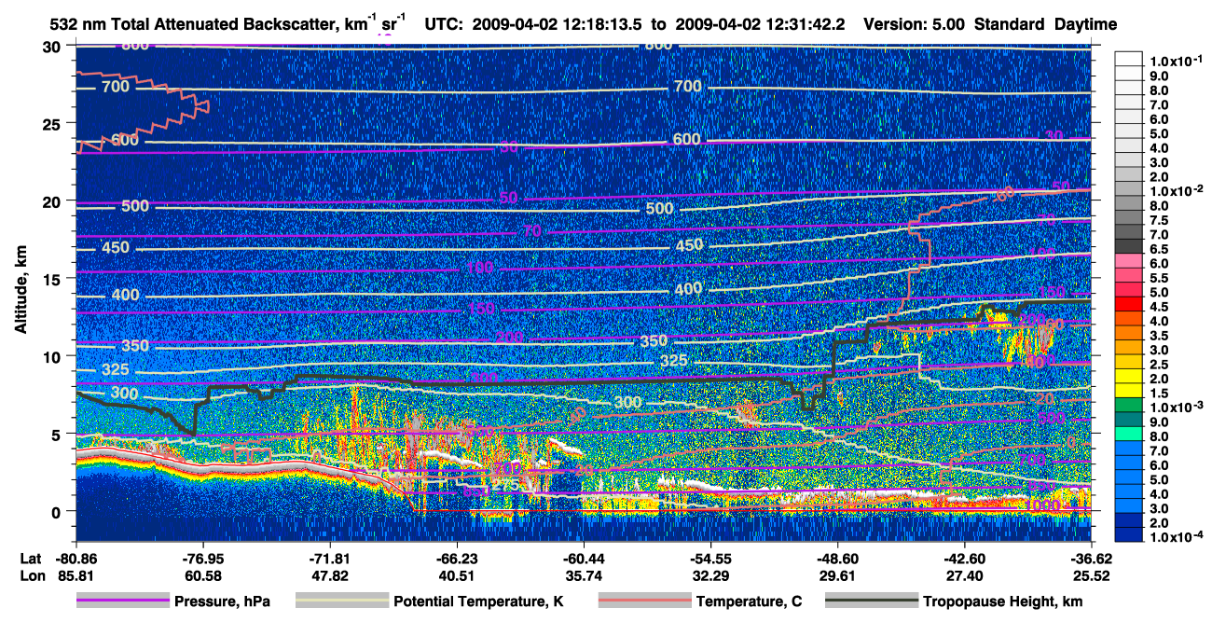The height and width of the screenshot is (622, 1212).
Task: Click the latitude value -71.81
Action: tap(329, 559)
